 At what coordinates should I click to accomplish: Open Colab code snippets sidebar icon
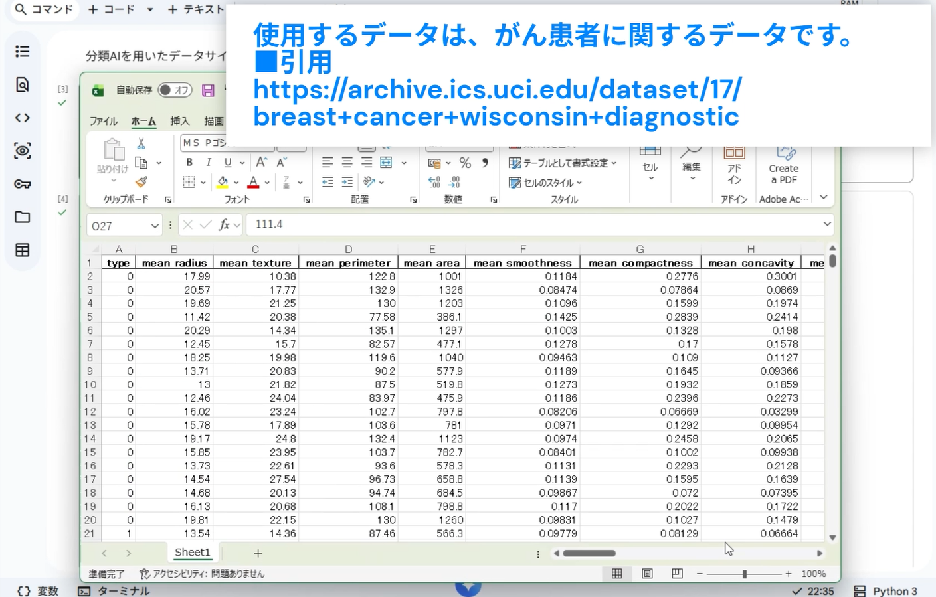(23, 118)
